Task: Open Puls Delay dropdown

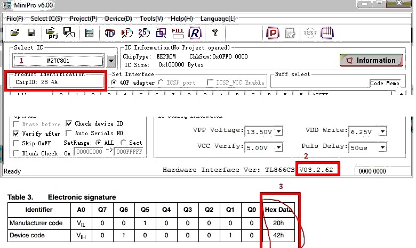Action: point(382,147)
